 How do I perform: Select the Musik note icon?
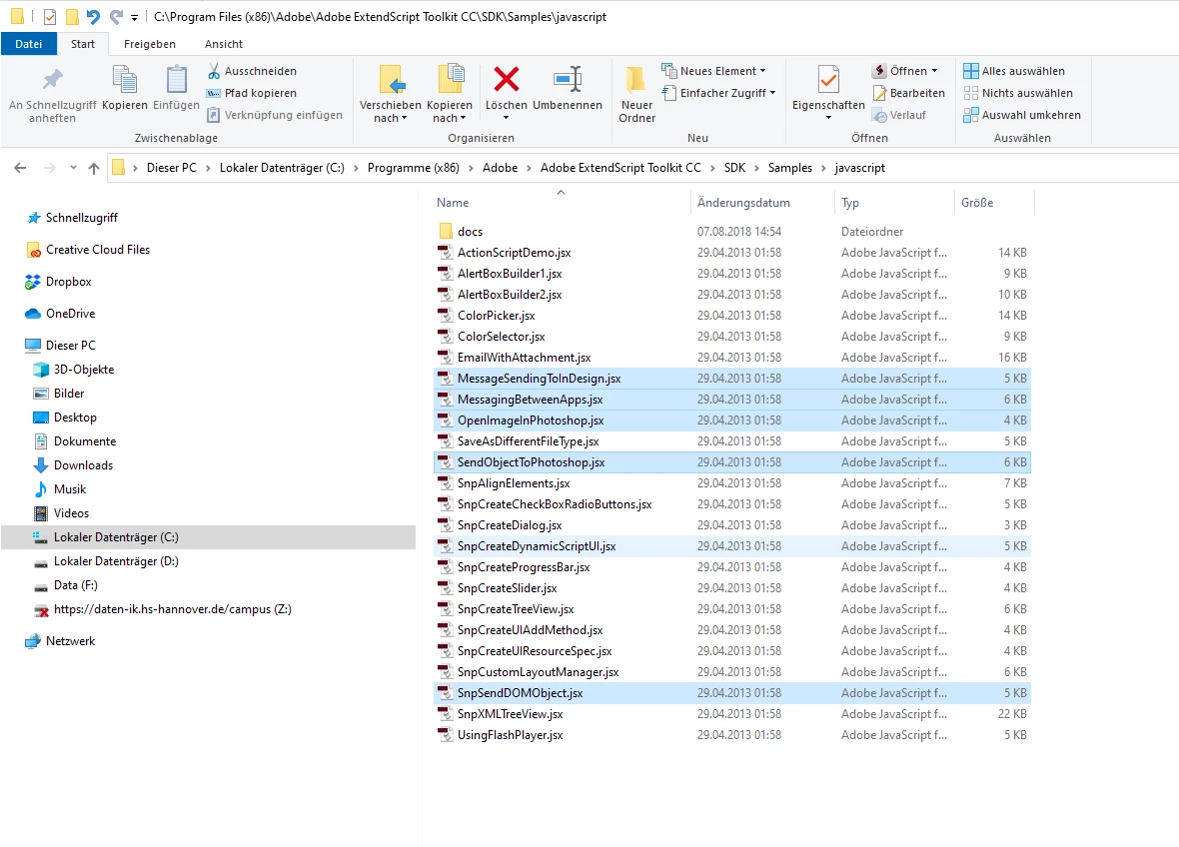tap(41, 489)
